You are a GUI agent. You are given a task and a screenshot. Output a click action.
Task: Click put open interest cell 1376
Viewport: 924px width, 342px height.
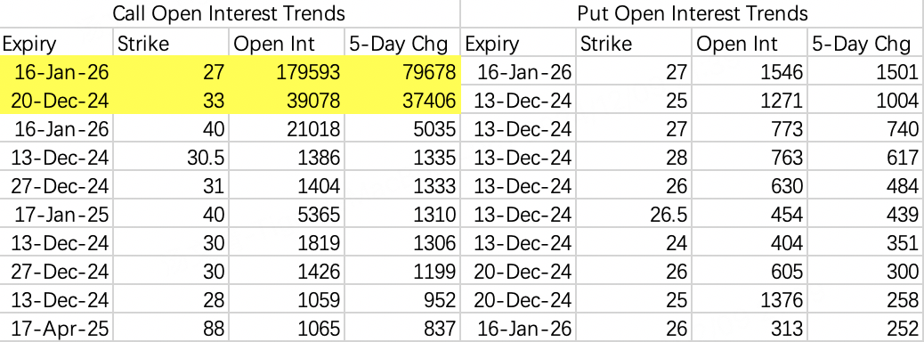click(x=750, y=298)
